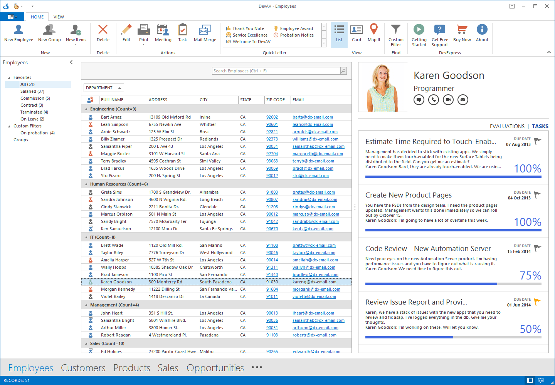Map It for the current employee

click(x=373, y=35)
